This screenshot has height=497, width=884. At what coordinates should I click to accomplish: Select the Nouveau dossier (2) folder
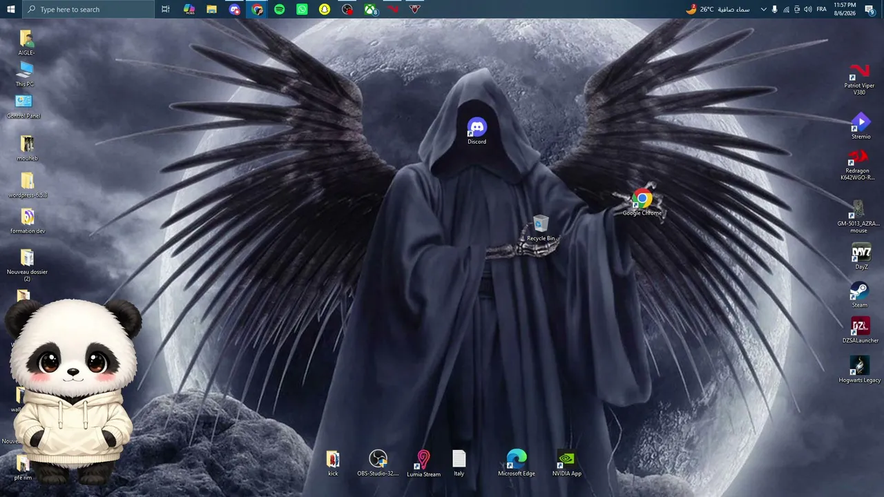pyautogui.click(x=27, y=266)
